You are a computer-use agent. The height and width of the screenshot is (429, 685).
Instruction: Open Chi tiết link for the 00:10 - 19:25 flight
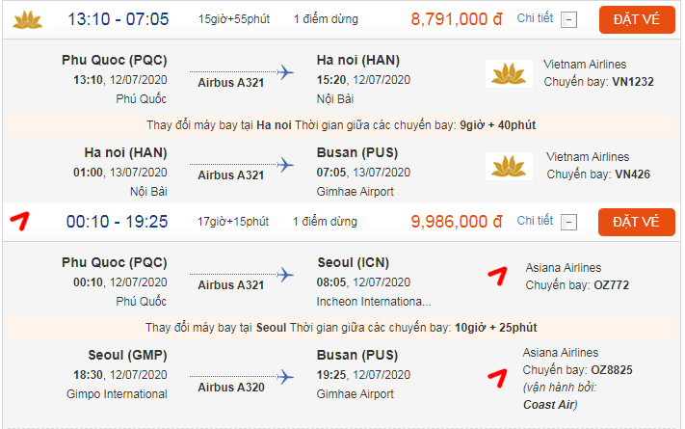point(535,222)
